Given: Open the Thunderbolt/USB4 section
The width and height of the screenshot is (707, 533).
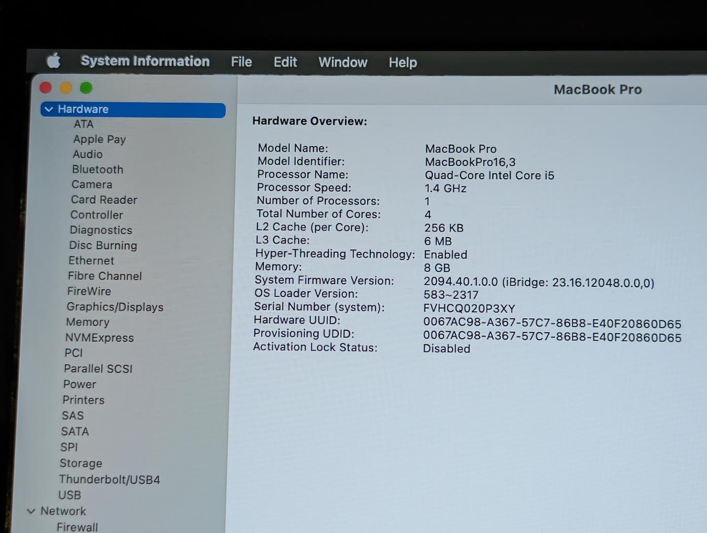Looking at the screenshot, I should [109, 480].
